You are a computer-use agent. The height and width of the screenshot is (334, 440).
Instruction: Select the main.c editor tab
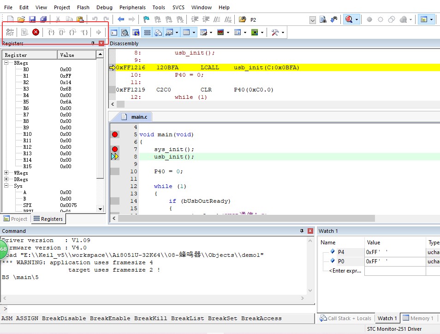136,117
